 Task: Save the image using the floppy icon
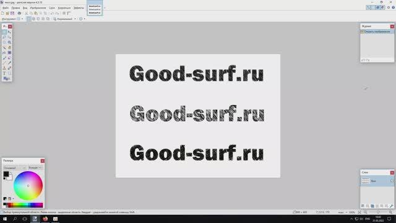tap(12, 13)
